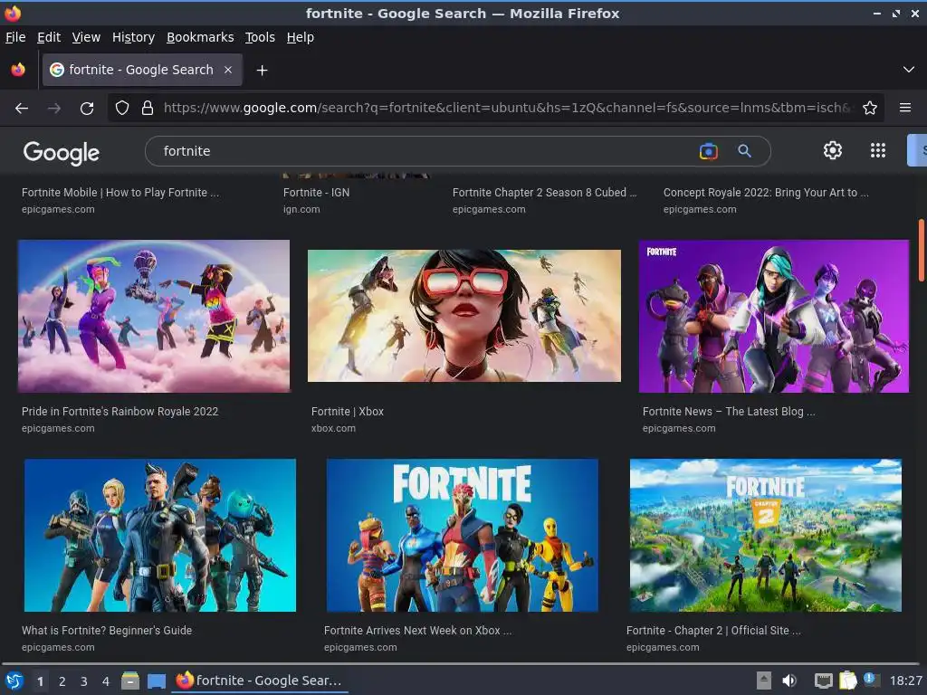Click the ign.com source text
This screenshot has width=927, height=695.
pyautogui.click(x=301, y=209)
